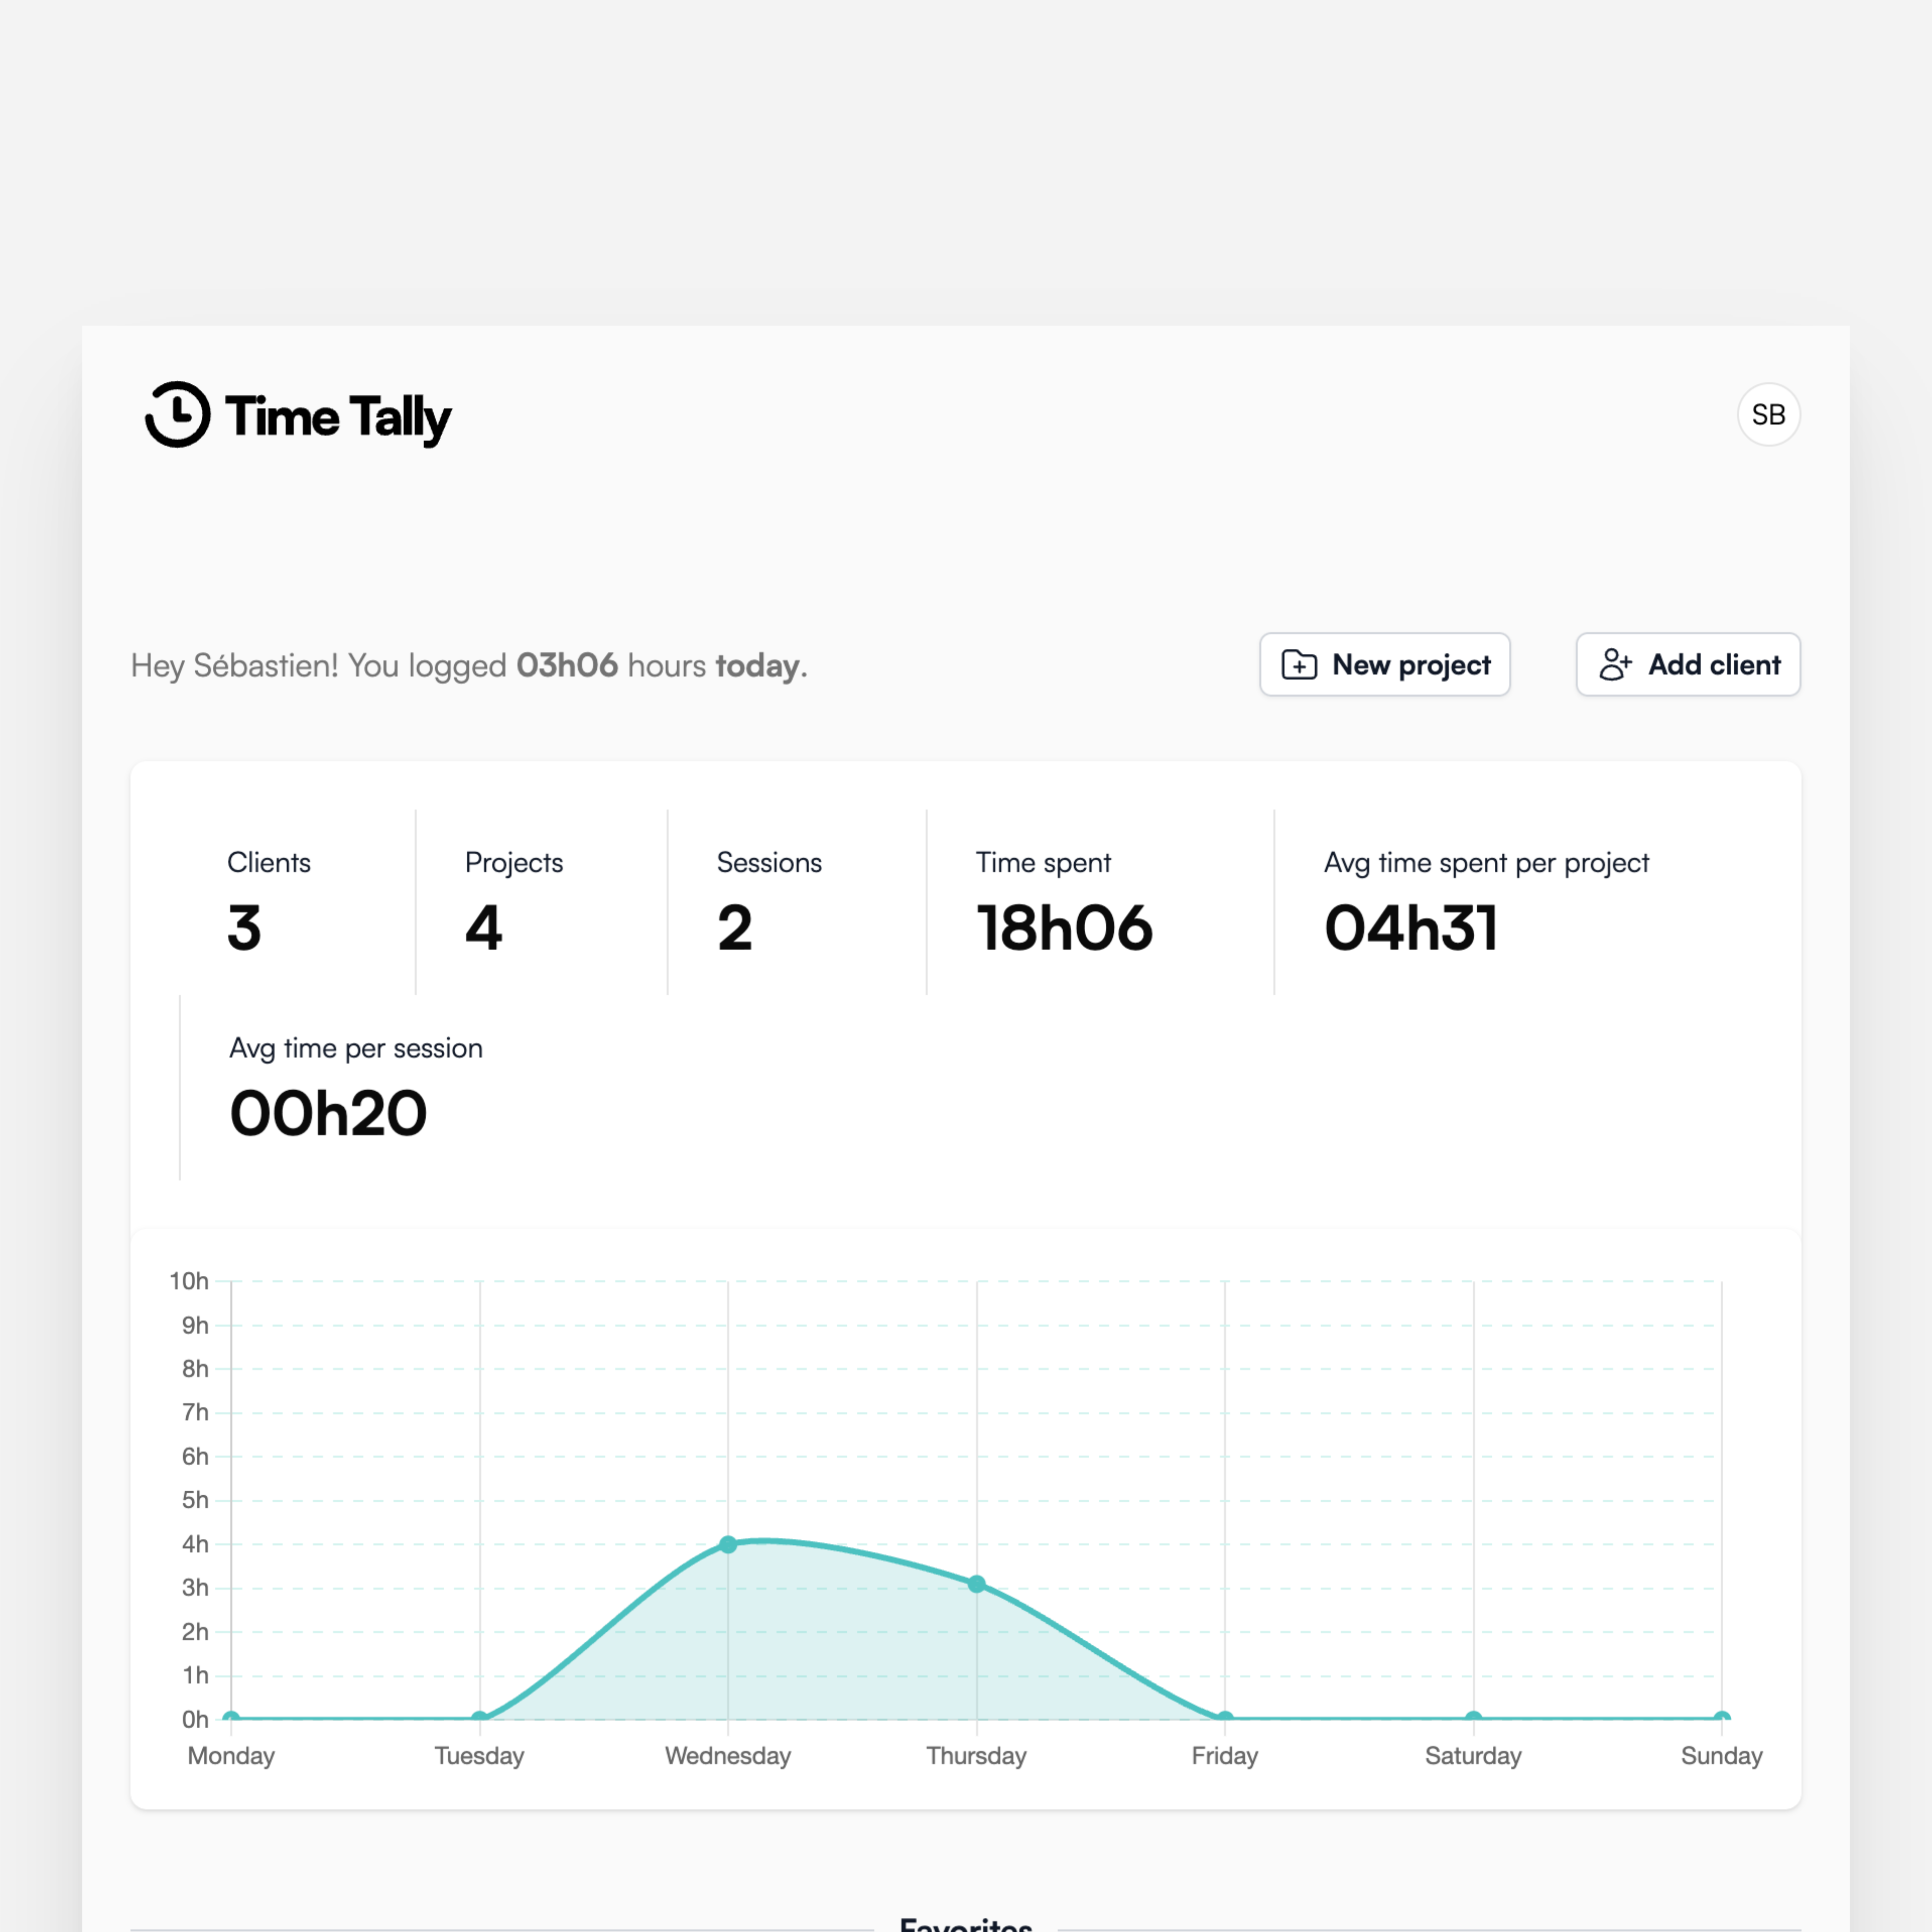Click the Tuesday label on the chart axis
Viewport: 1932px width, 1932px height.
coord(479,1756)
